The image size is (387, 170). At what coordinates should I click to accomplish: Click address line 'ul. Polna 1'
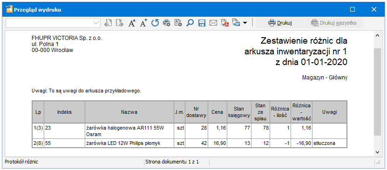(45, 44)
